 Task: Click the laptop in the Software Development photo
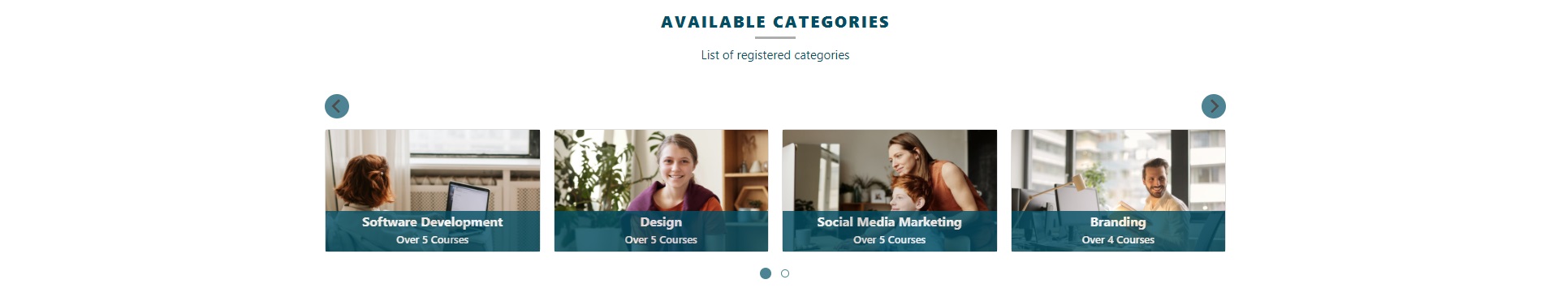point(468,198)
